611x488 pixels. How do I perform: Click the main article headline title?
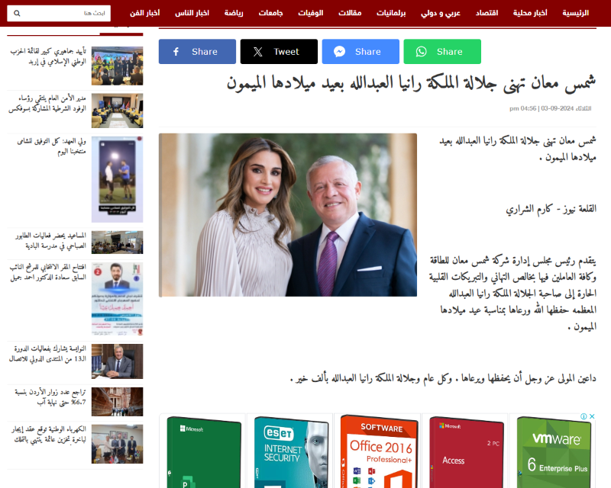(411, 83)
